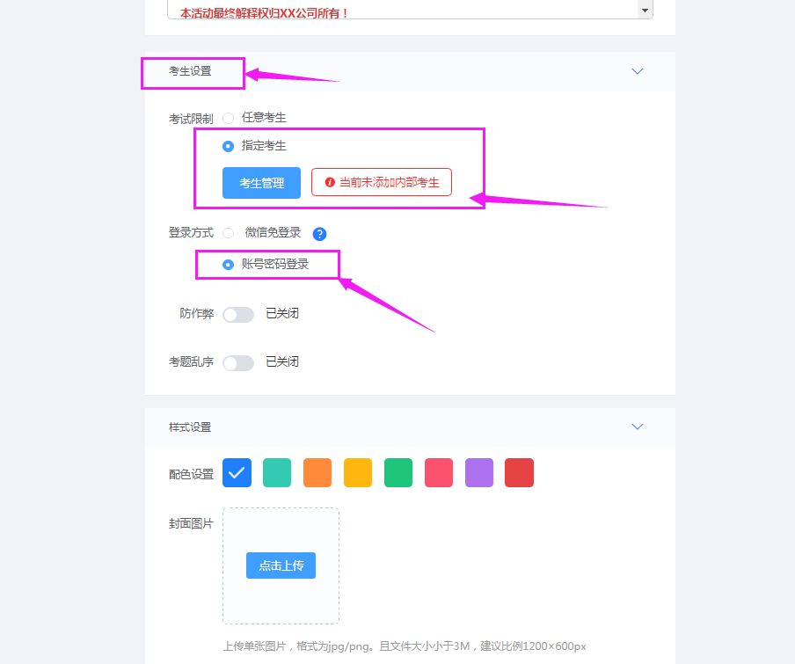Click the upload hint text about jpg/png

[405, 646]
